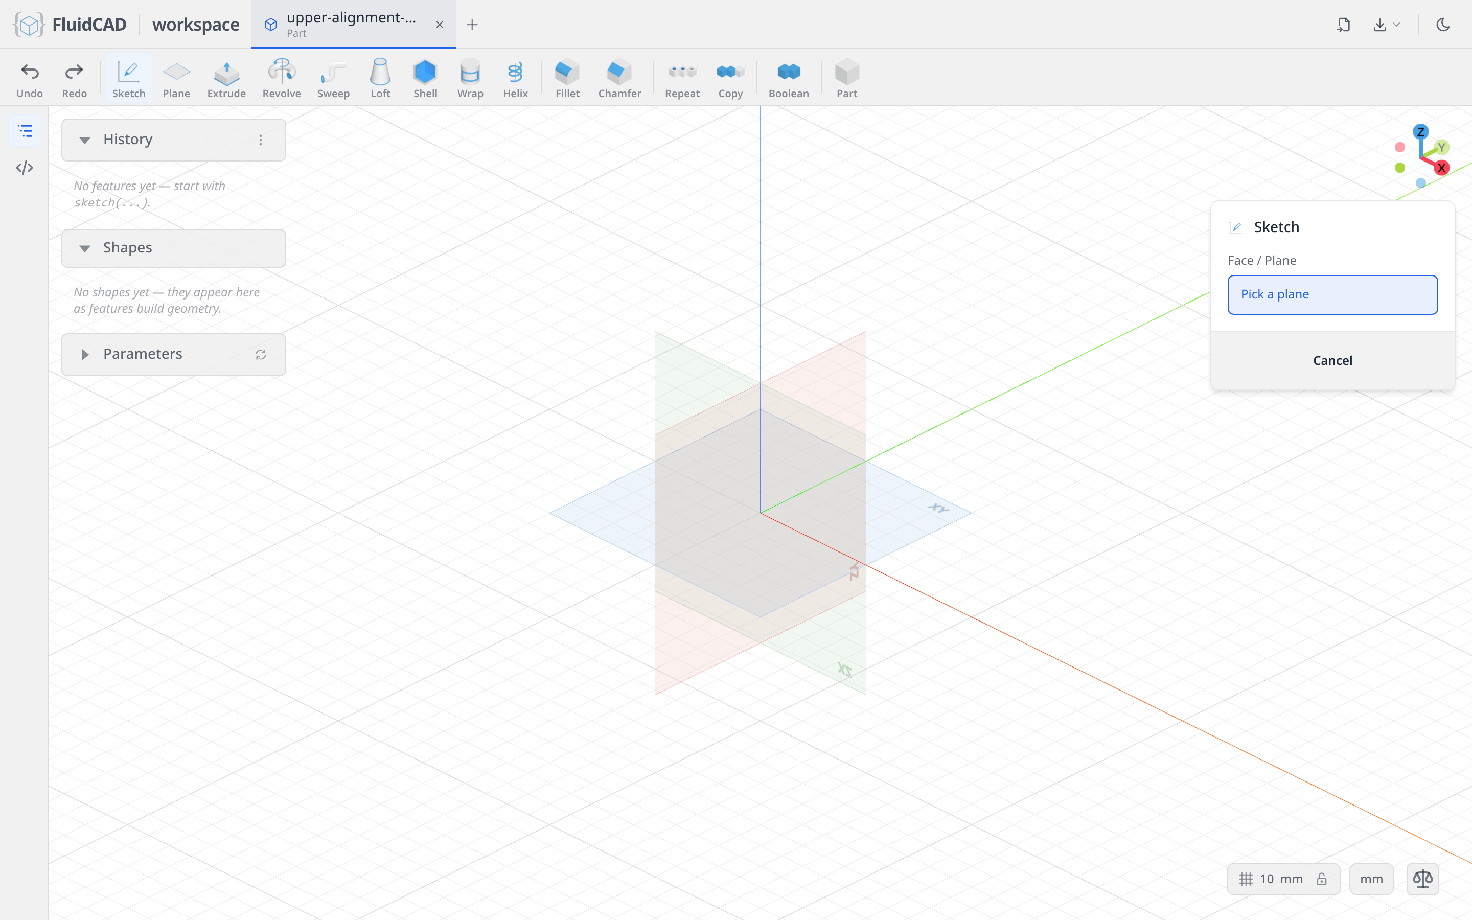Go to the workspace breadcrumb

tap(196, 25)
